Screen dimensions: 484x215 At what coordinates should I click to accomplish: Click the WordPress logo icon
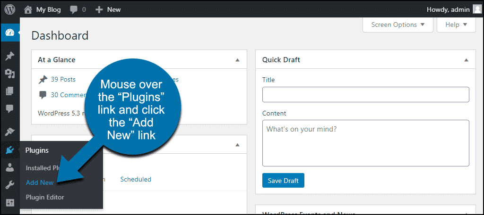coord(10,9)
